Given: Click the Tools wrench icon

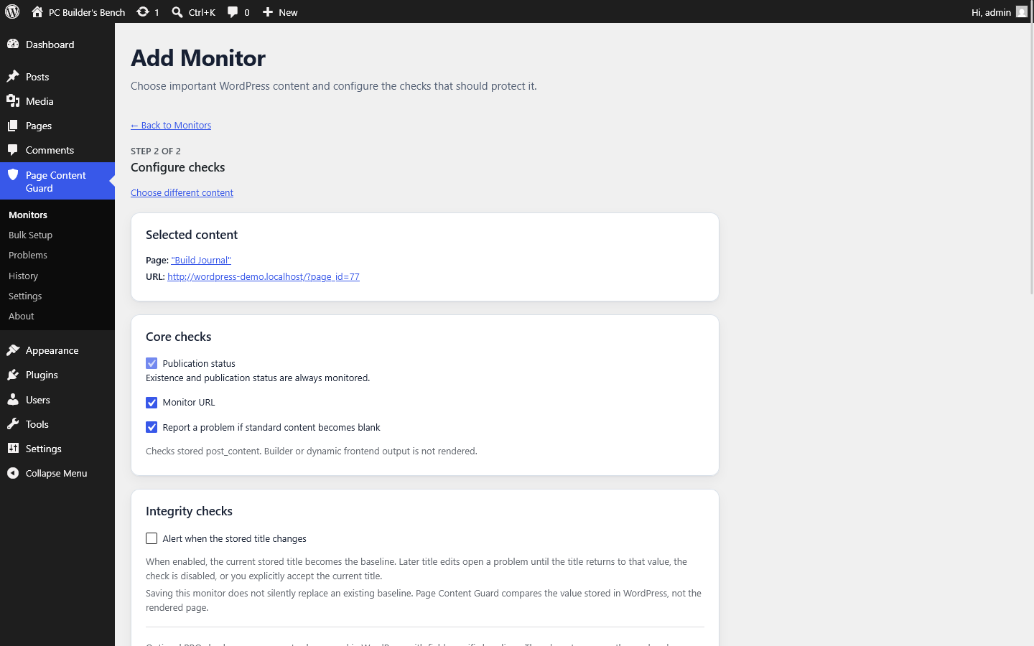Looking at the screenshot, I should pyautogui.click(x=13, y=424).
